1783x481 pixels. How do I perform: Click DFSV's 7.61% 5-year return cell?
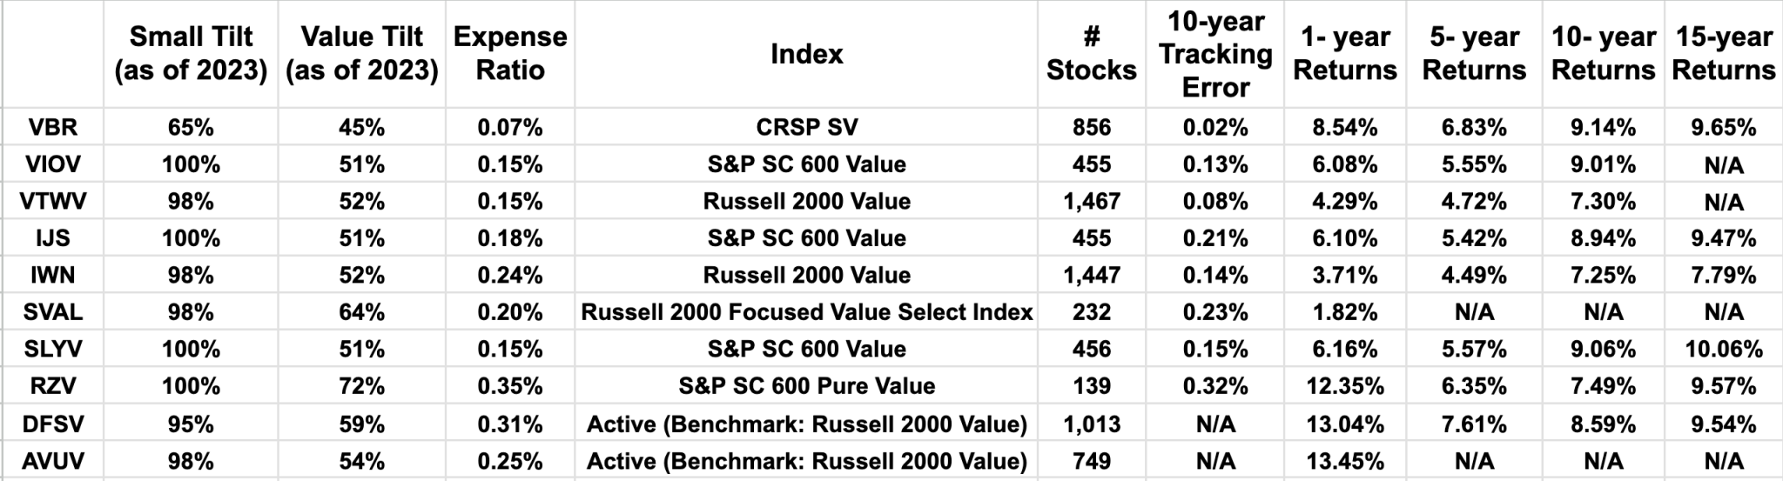1473,424
